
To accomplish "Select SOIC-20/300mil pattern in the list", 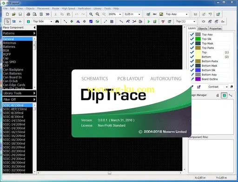I will pos(14,151).
